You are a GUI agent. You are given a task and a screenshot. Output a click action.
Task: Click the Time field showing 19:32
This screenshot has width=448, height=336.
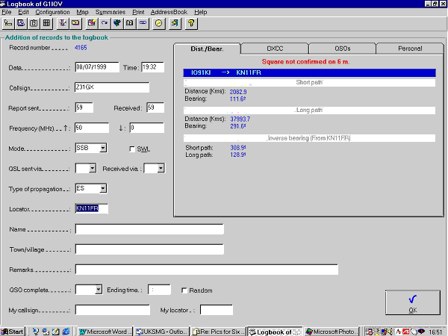pyautogui.click(x=152, y=67)
